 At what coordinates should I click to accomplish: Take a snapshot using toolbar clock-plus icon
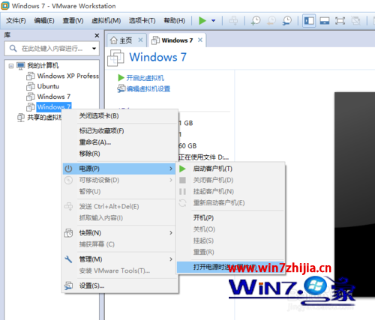coord(256,20)
